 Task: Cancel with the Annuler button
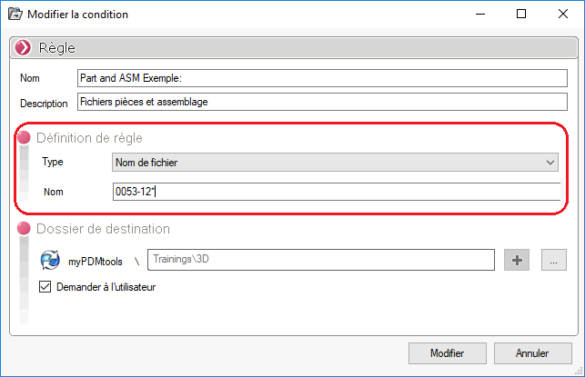(x=532, y=353)
